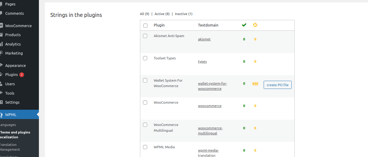
Task: Click the 400 untranslated strings count
Action: (x=255, y=83)
